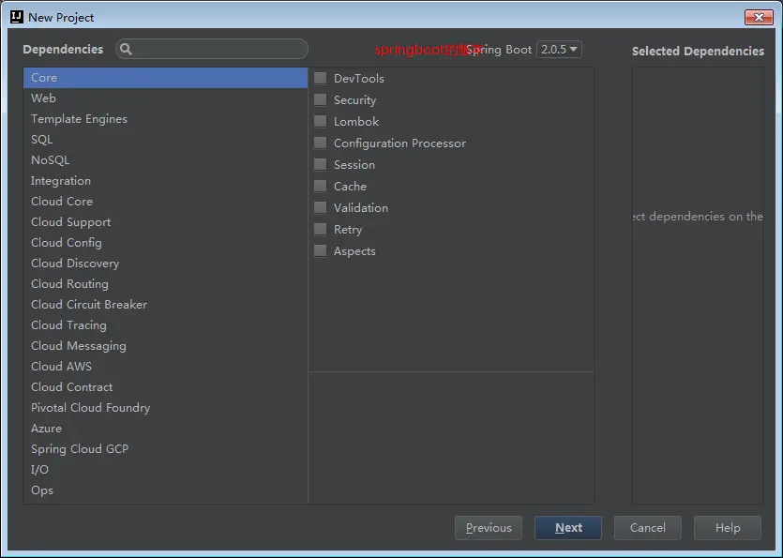Check the Security dependency
This screenshot has height=558, width=783.
320,99
